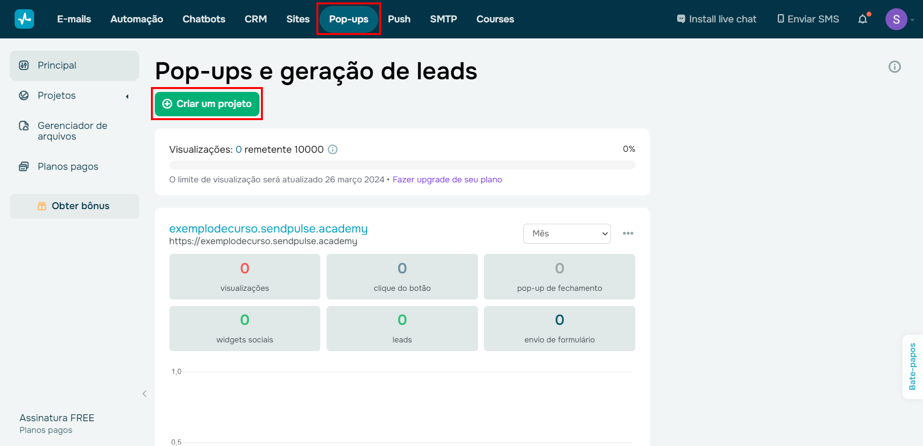The height and width of the screenshot is (446, 923).
Task: Click the Gerenciador de arquivos icon
Action: click(24, 126)
